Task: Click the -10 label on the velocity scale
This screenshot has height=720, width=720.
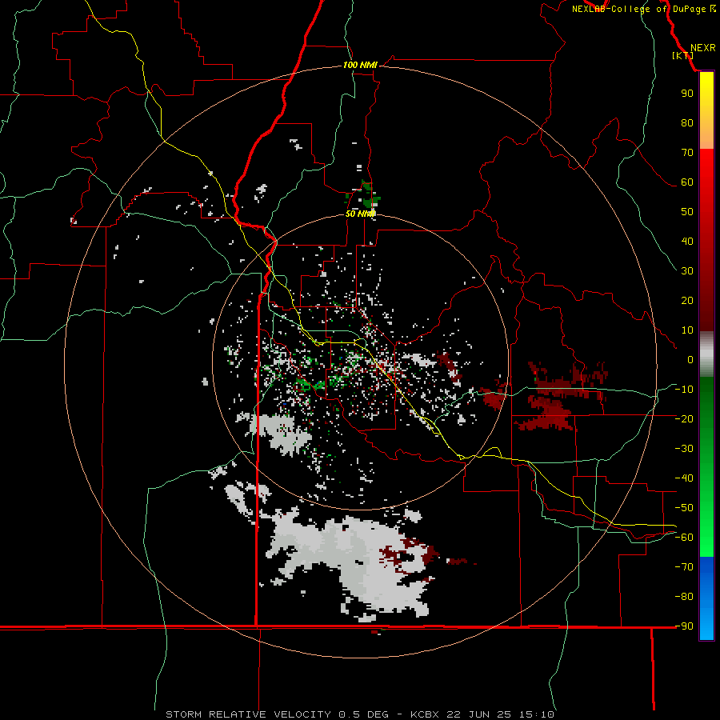Action: tap(684, 390)
